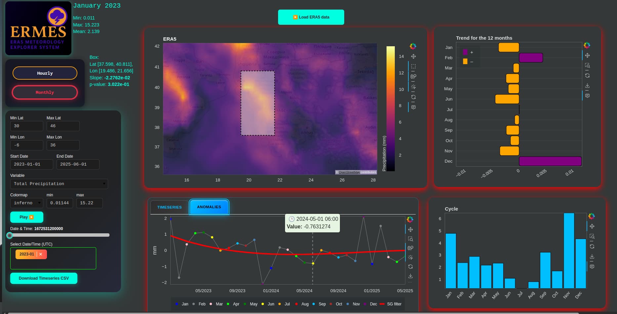Save the Cycle chart as image
The height and width of the screenshot is (314, 617).
[x=592, y=256]
